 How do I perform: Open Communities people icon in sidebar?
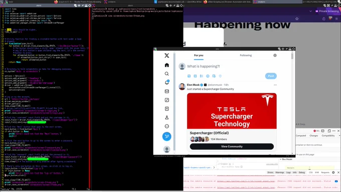pos(167,117)
